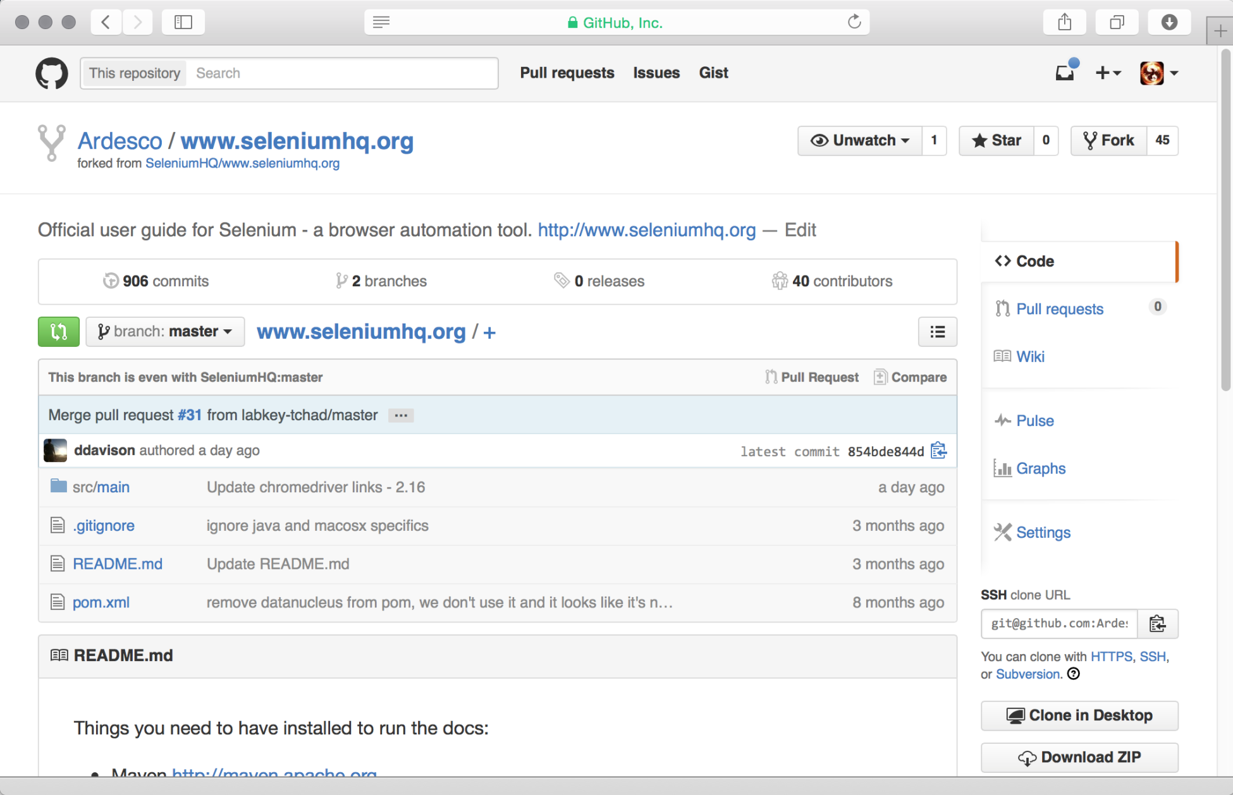This screenshot has width=1233, height=795.
Task: Open a new Safari tab
Action: [x=1220, y=30]
